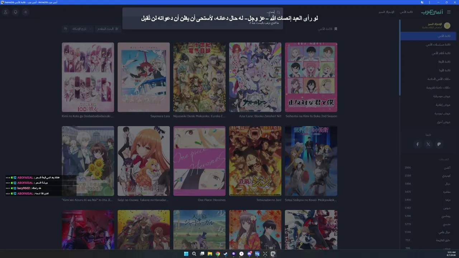Open Windows taskbar search
This screenshot has width=459, height=258.
(x=194, y=254)
